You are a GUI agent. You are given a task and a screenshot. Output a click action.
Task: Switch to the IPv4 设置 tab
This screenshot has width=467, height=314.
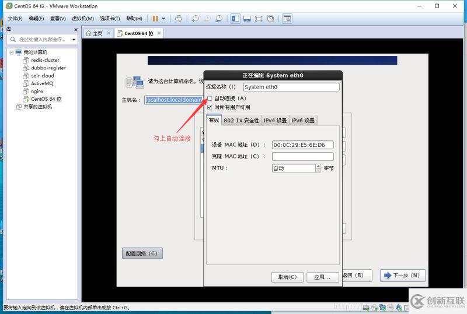275,121
